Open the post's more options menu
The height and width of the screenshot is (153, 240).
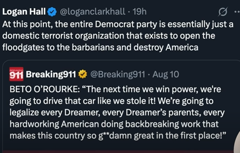pyautogui.click(x=236, y=12)
